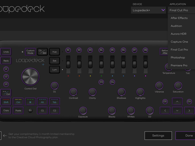Click the Saturation dial
Screen dimensions: 195x146
[x=178, y=86]
